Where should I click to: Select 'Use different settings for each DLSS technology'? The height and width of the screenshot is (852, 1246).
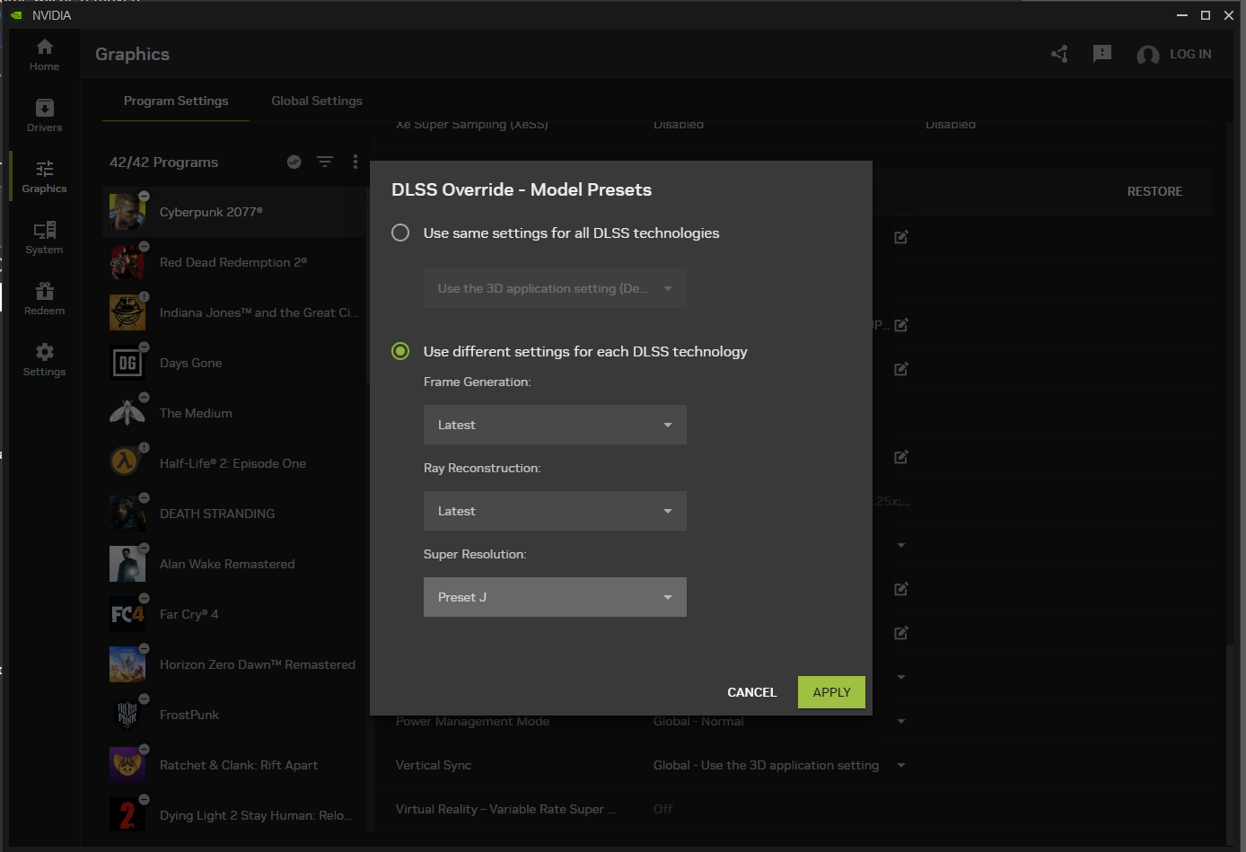click(400, 351)
